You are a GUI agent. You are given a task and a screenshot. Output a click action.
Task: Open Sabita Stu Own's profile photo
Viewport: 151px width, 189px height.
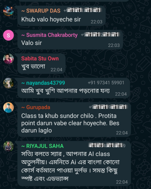(8, 59)
